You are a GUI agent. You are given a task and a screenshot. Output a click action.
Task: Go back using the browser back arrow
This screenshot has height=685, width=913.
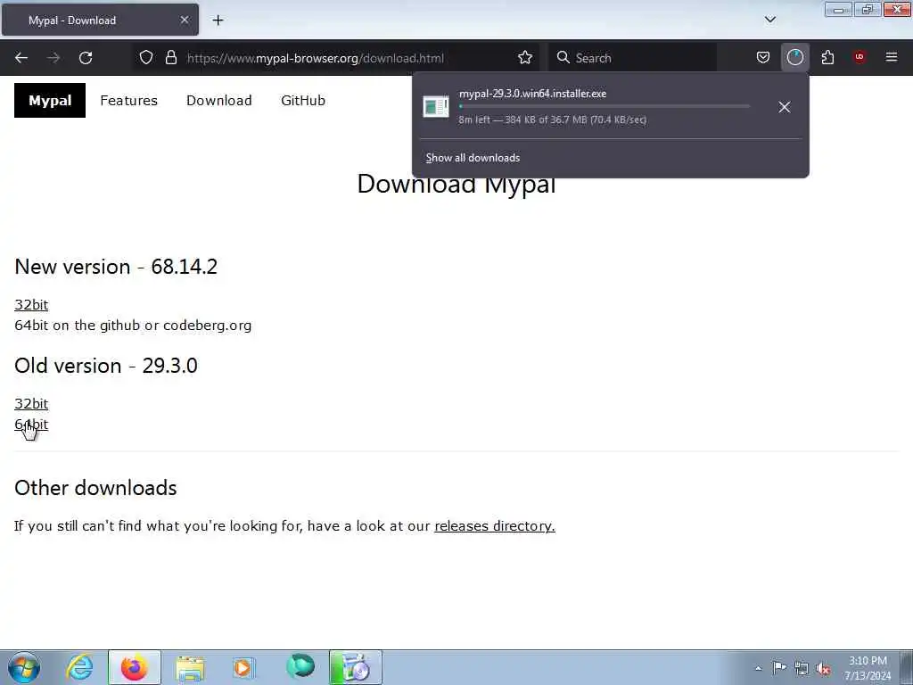click(x=21, y=58)
